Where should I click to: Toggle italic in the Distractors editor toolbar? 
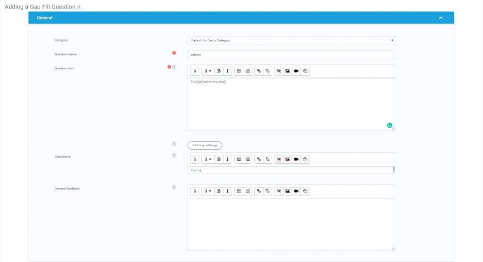click(x=227, y=159)
